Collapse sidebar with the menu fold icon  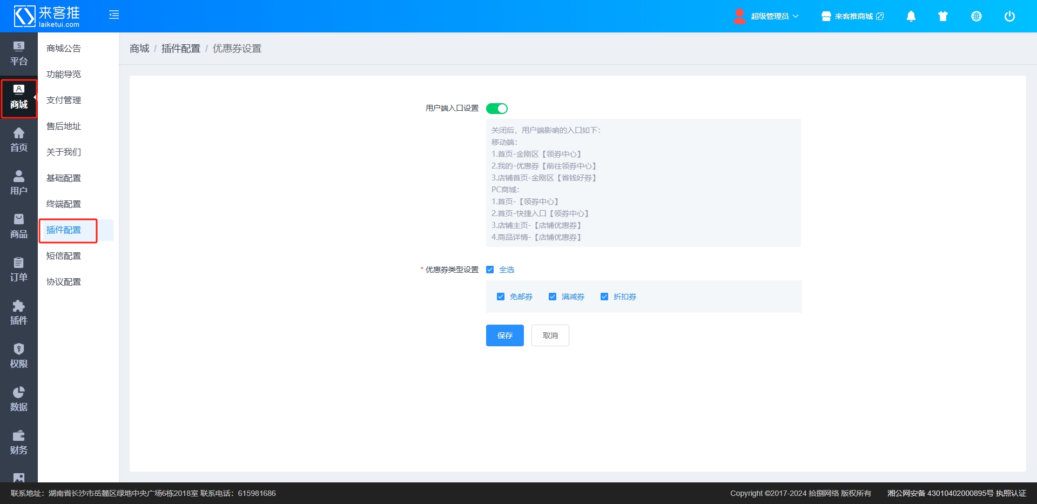pyautogui.click(x=114, y=15)
